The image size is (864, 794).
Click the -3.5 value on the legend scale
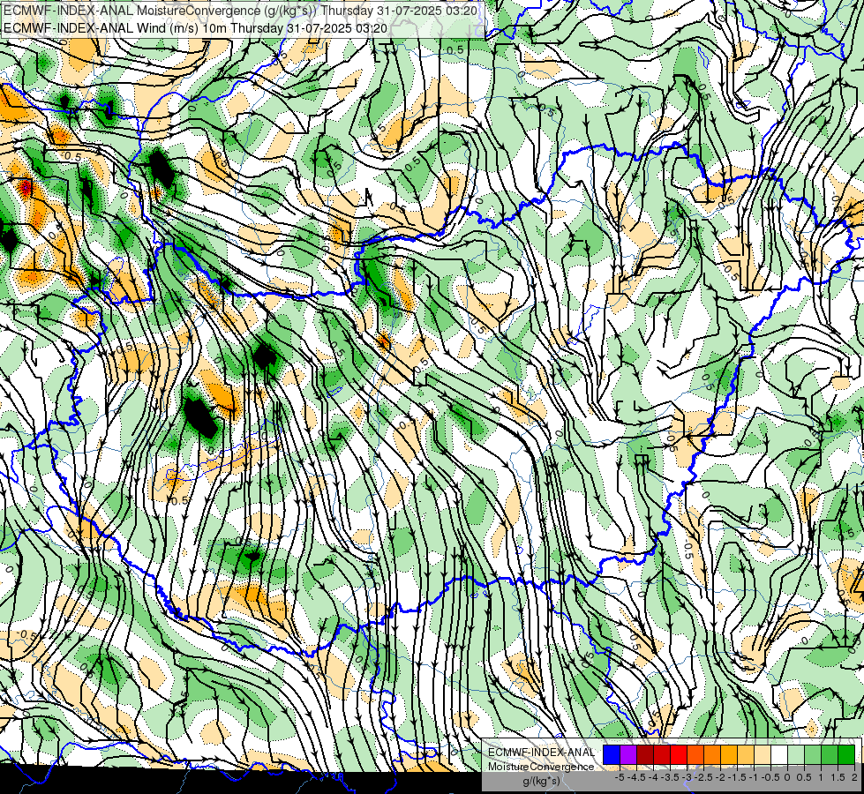coord(670,777)
